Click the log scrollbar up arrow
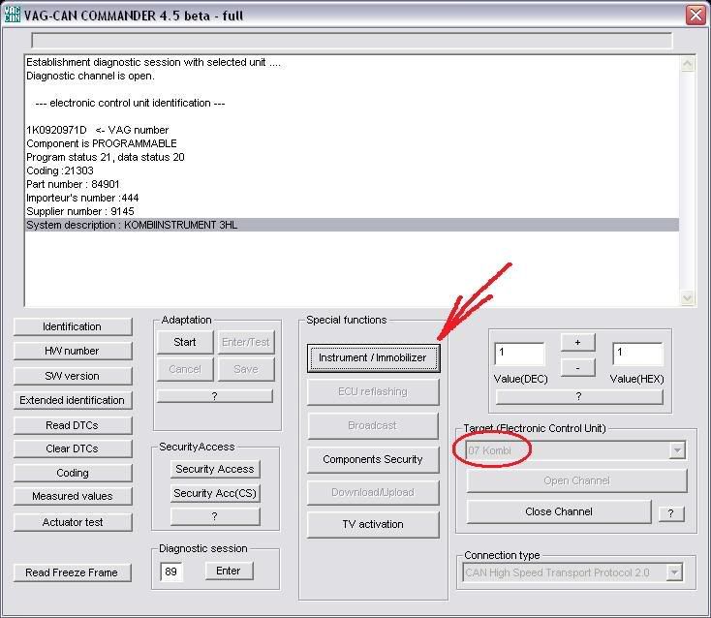Image resolution: width=711 pixels, height=618 pixels. [x=687, y=64]
